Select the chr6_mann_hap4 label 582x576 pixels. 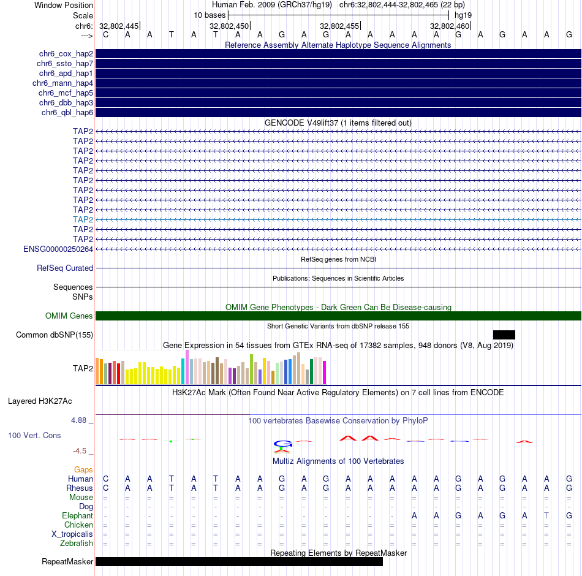62,83
